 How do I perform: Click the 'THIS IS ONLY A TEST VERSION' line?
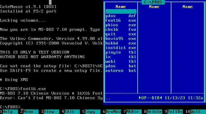[x=35, y=52]
